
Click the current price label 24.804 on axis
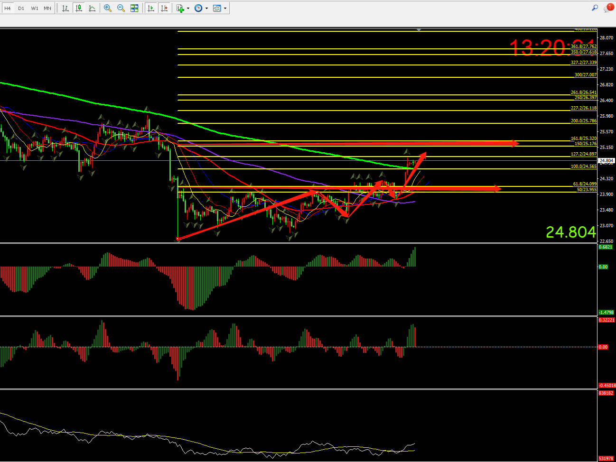tap(607, 160)
